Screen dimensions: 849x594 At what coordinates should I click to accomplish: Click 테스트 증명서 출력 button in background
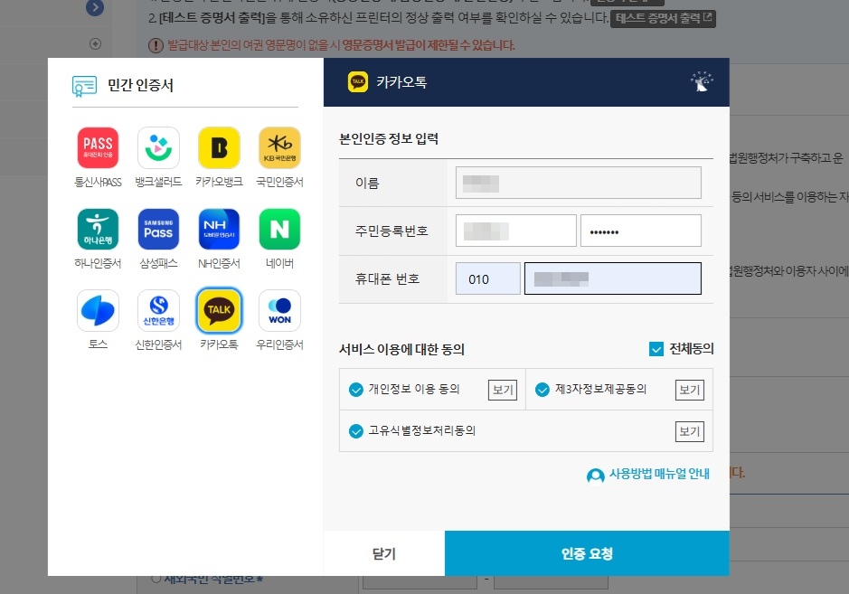coord(663,18)
